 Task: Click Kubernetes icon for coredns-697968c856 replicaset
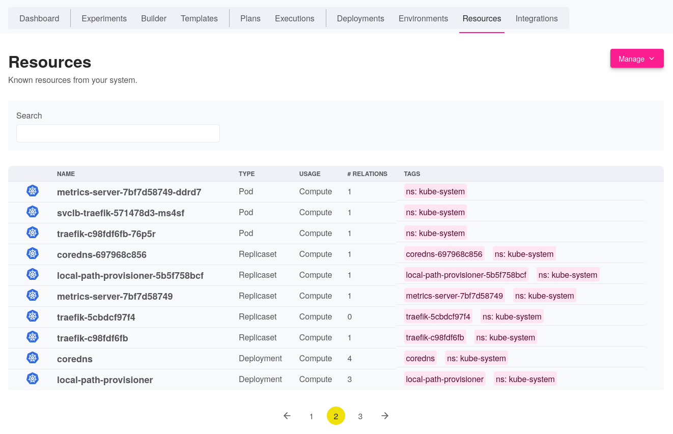[33, 254]
